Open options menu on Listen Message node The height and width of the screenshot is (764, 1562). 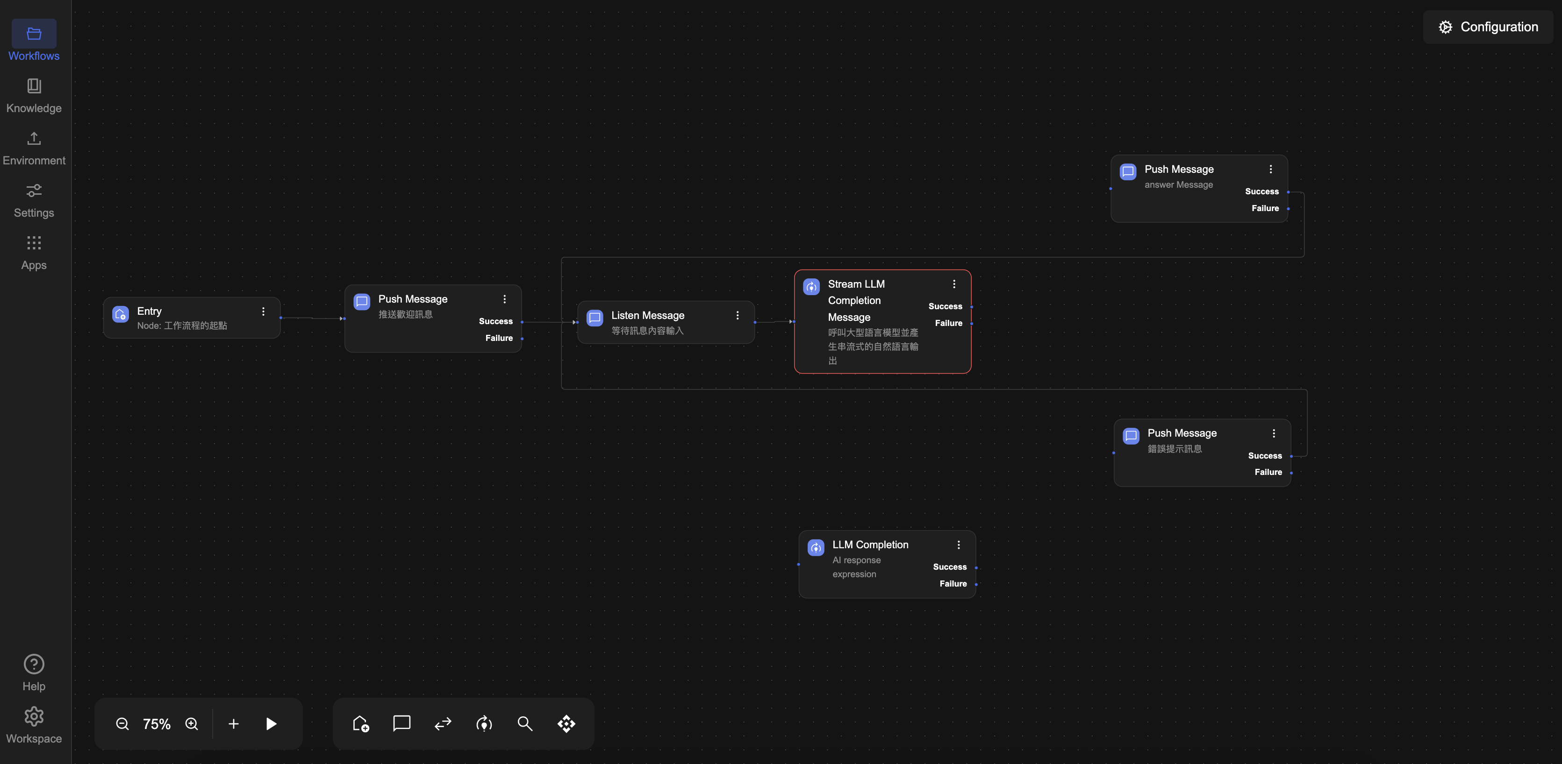[x=738, y=315]
